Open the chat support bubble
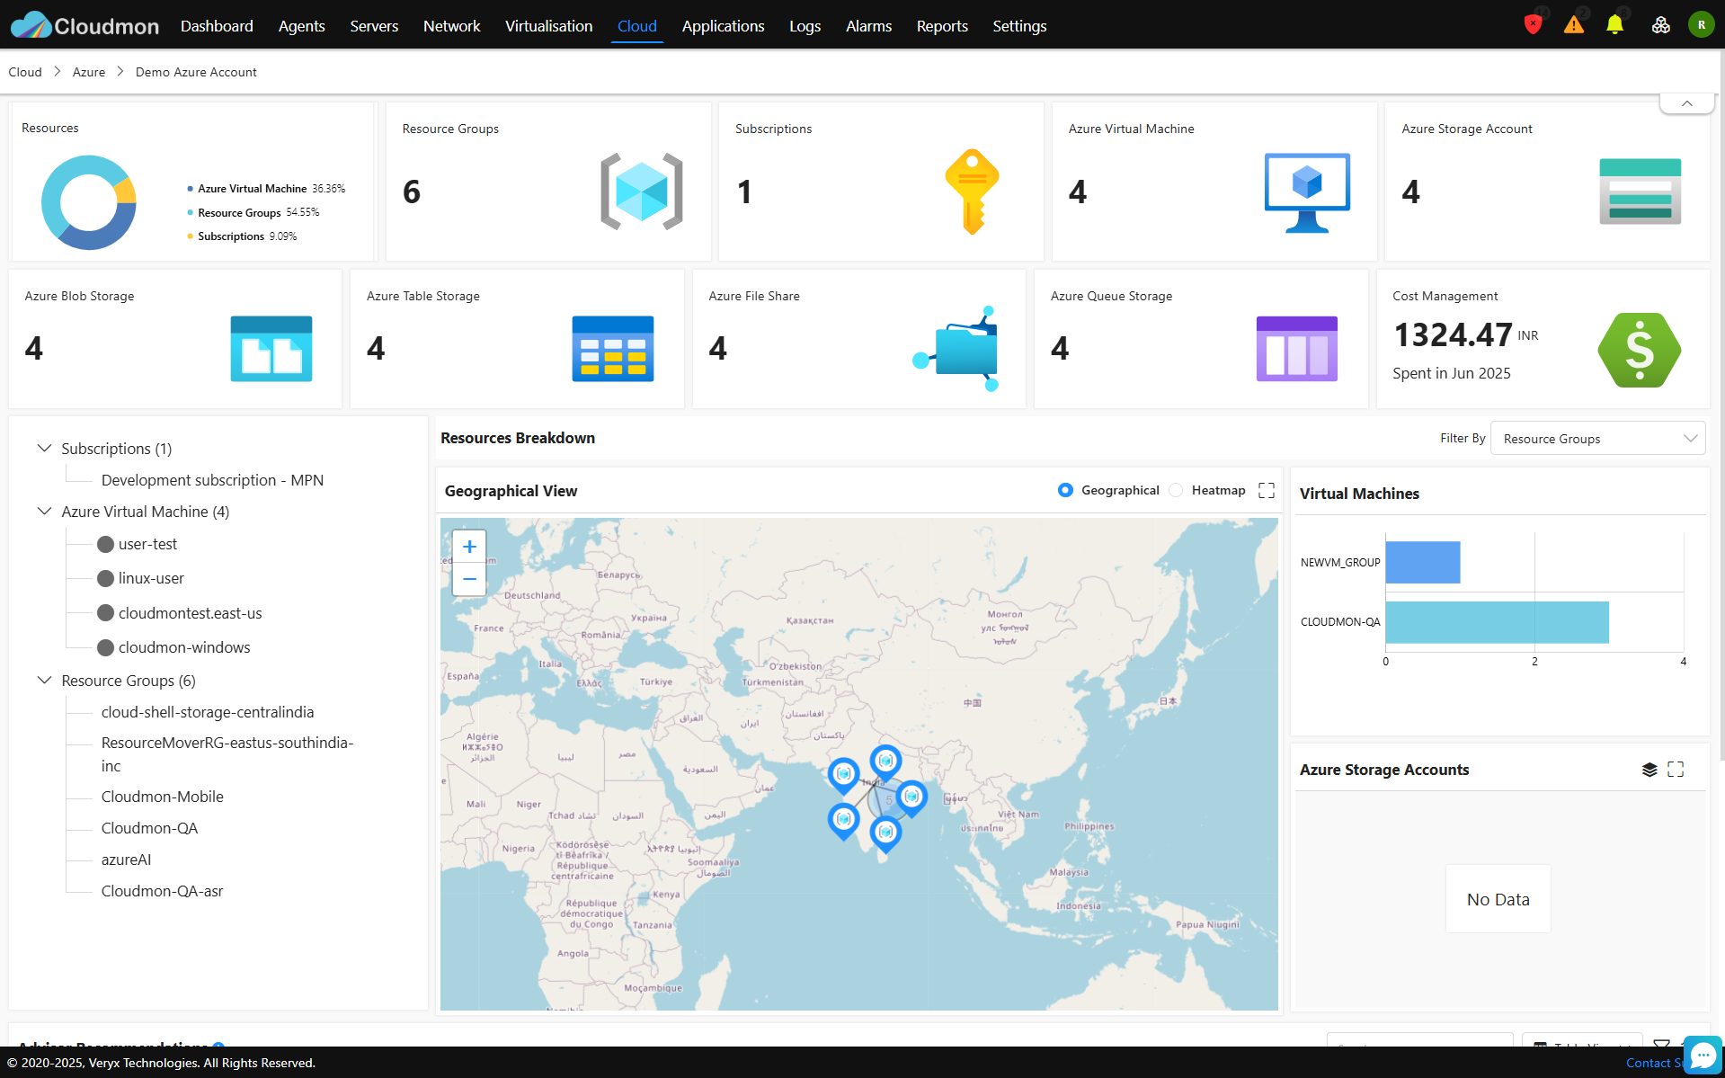 (x=1703, y=1055)
